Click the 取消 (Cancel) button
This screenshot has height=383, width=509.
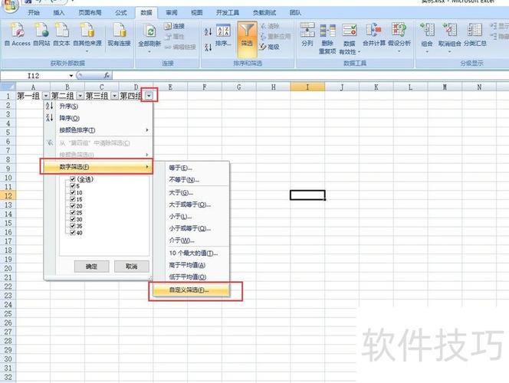pos(132,267)
